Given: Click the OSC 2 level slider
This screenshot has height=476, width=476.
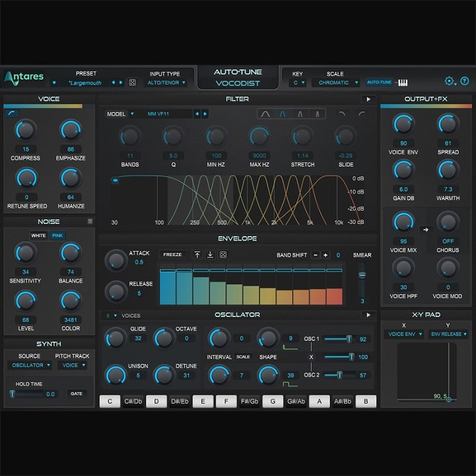Looking at the screenshot, I should (339, 375).
